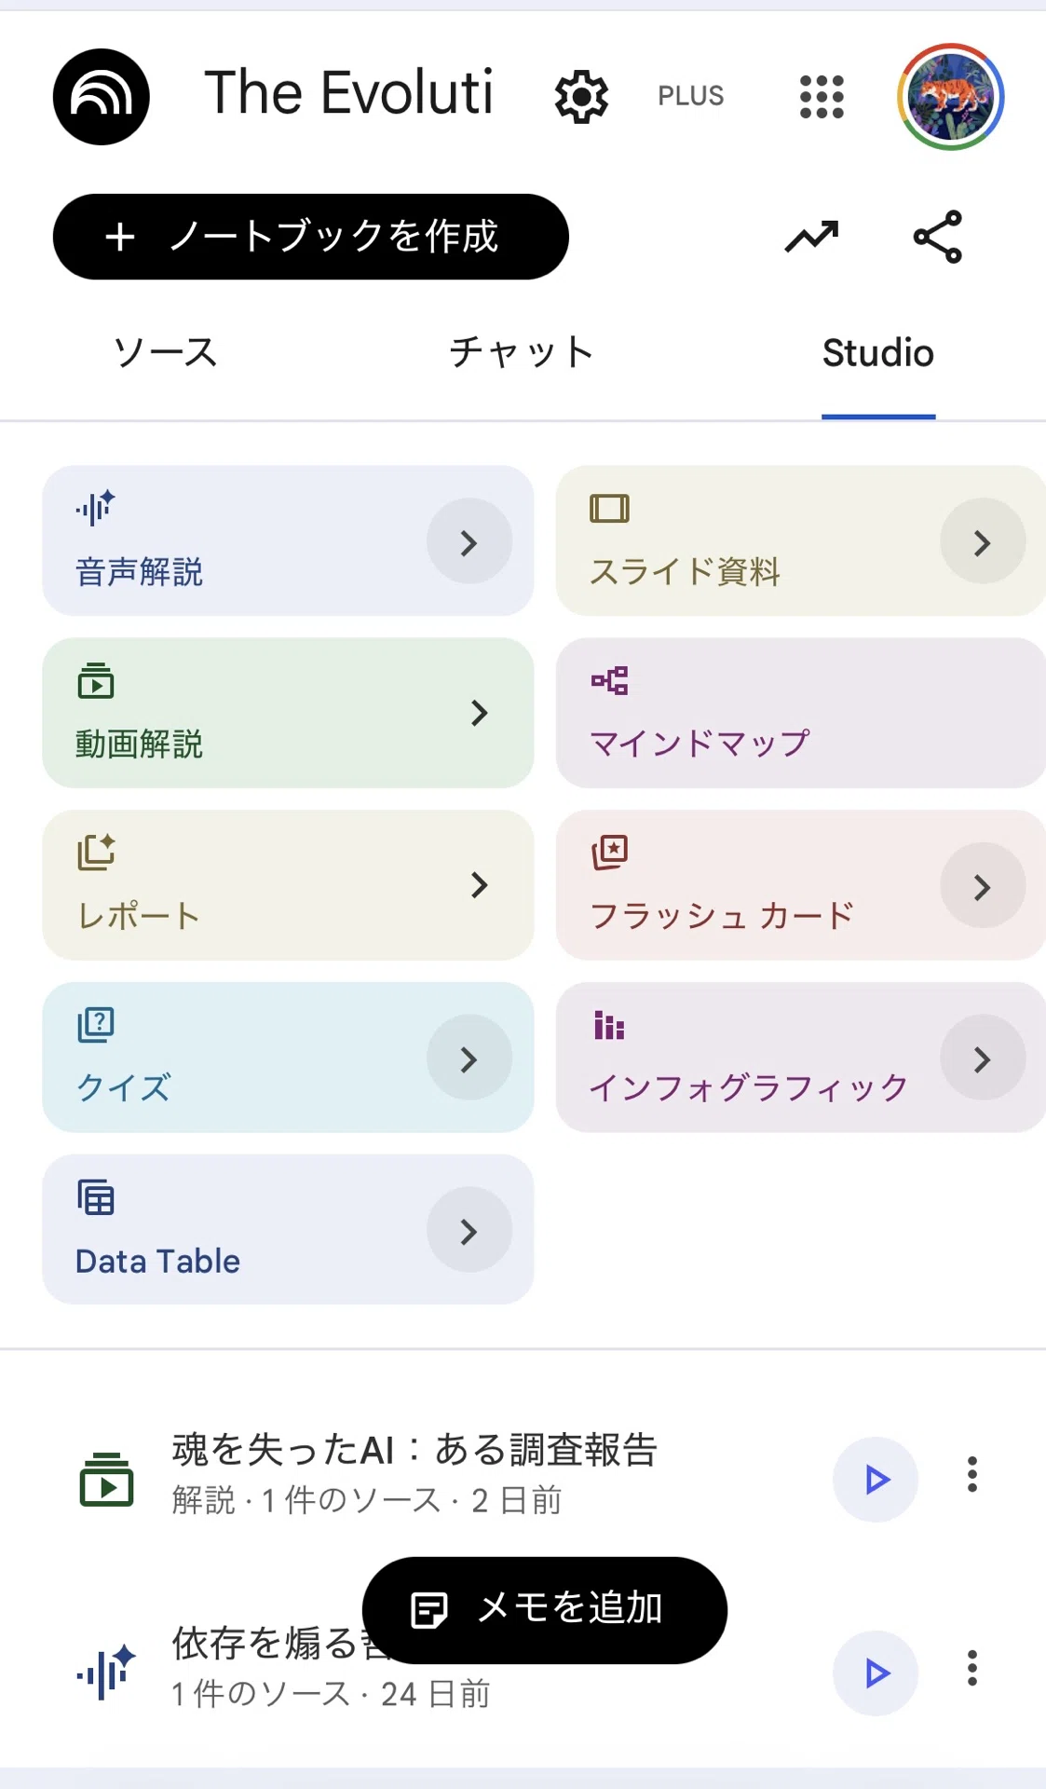The width and height of the screenshot is (1046, 1789).
Task: Expand the 音声解説 chevron arrow
Action: (x=469, y=541)
